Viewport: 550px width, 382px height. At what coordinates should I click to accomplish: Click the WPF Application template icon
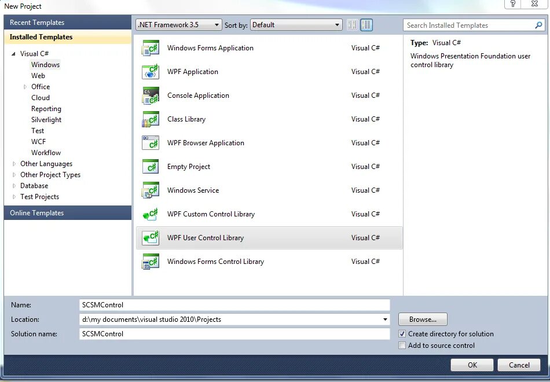pyautogui.click(x=151, y=72)
